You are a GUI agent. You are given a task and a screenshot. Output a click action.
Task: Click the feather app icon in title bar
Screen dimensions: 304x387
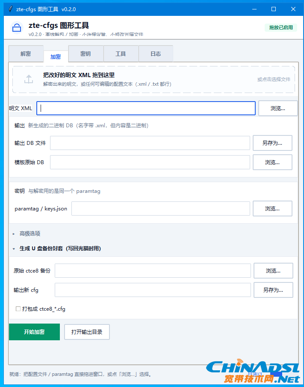(x=10, y=9)
